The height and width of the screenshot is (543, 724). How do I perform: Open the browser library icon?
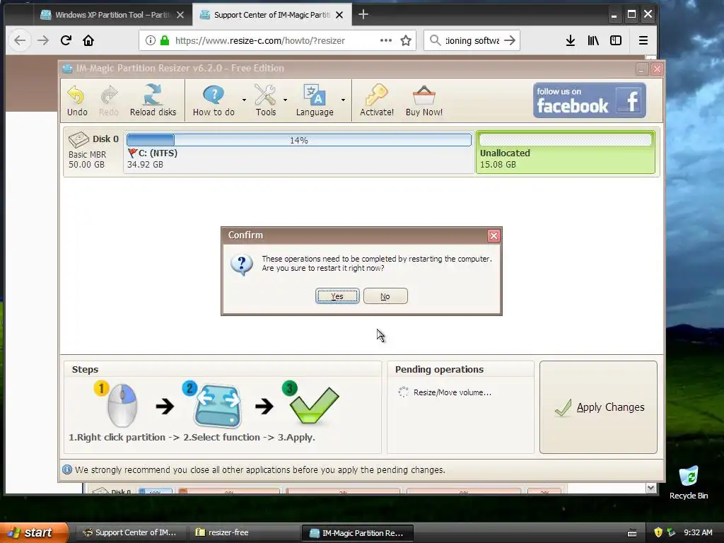(x=593, y=40)
